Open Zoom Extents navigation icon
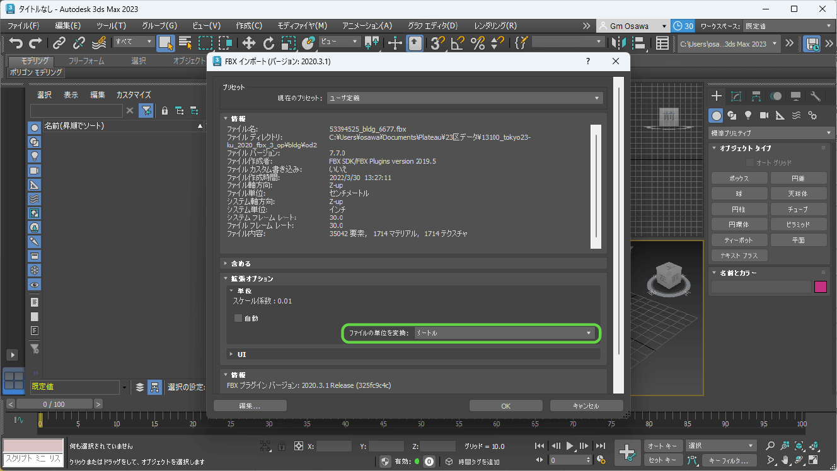 pos(800,445)
